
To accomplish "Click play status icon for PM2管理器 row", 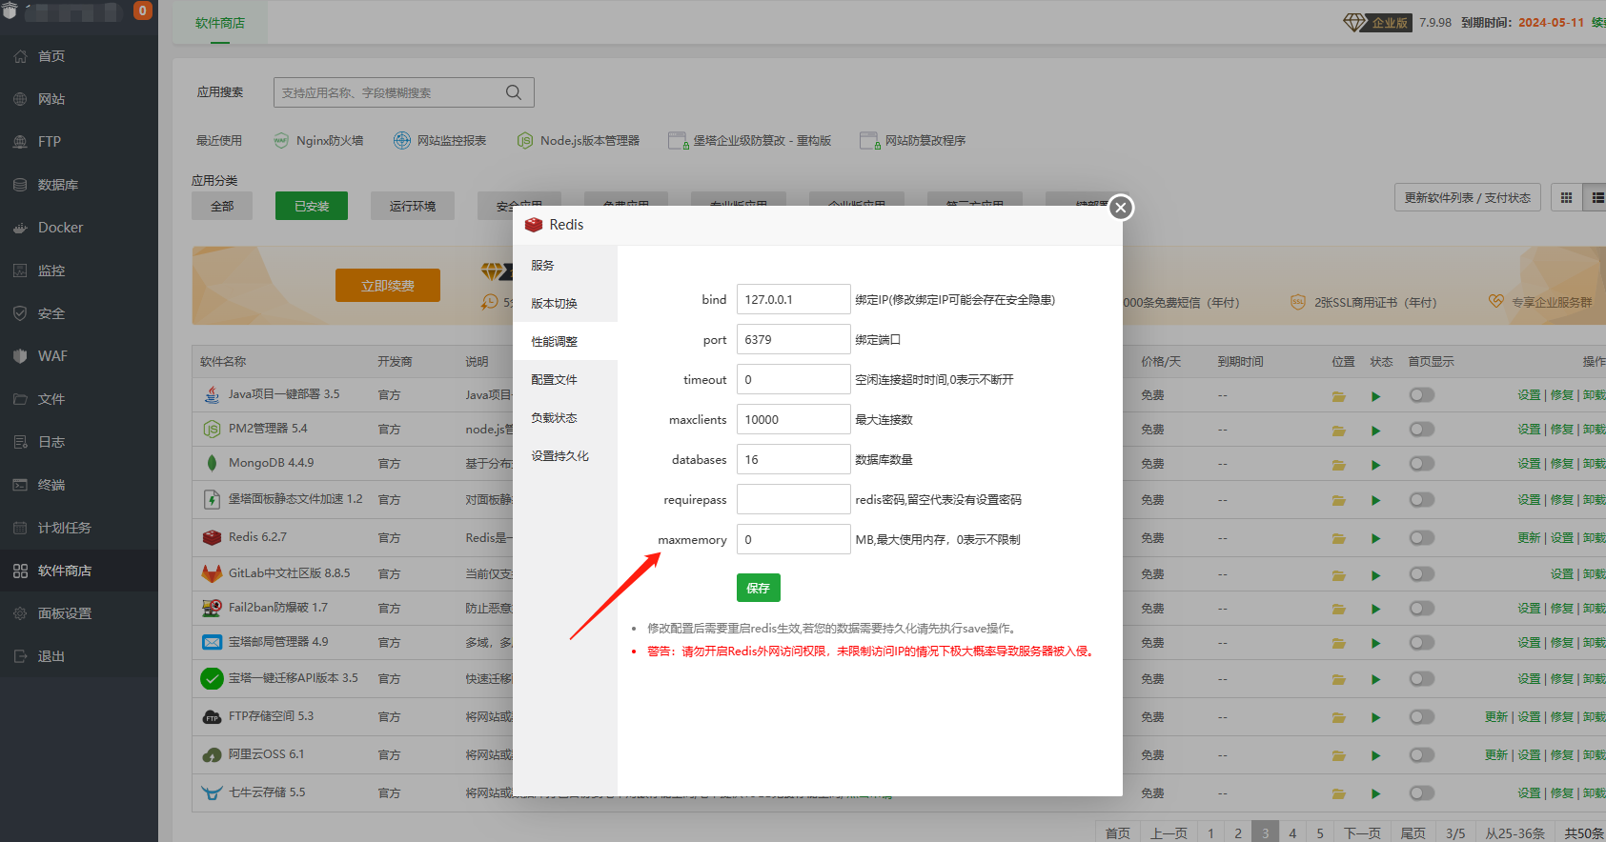I will 1376,431.
